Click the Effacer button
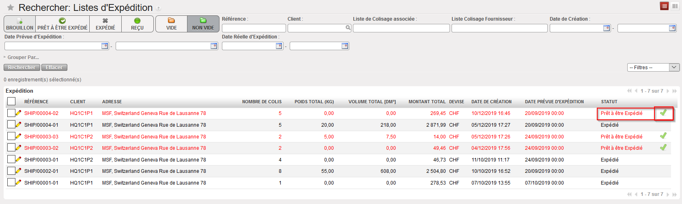The width and height of the screenshot is (682, 204). point(54,68)
